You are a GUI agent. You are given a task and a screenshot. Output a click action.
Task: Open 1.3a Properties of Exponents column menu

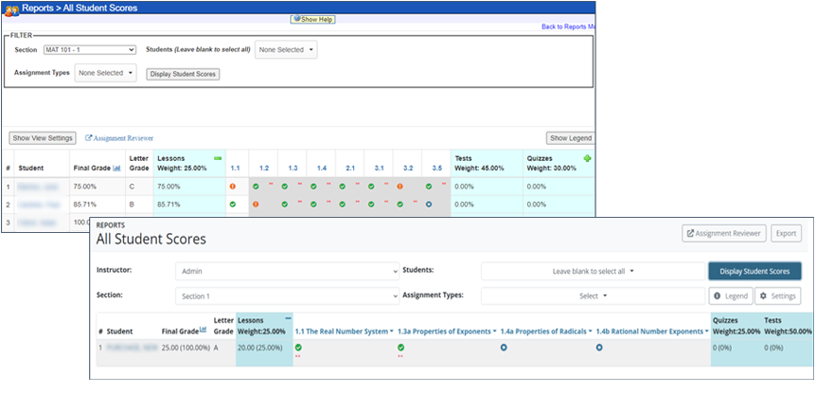tap(494, 331)
